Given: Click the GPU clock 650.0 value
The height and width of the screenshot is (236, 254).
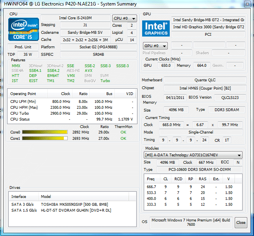Looking at the screenshot, I should point(166,66).
